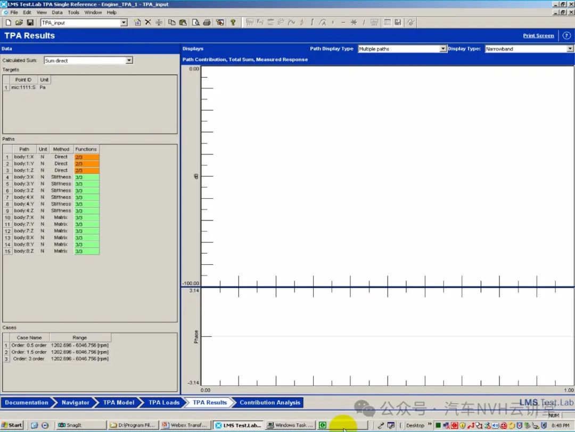Click the yellow question mark Help icon
This screenshot has height=432, width=575.
tap(233, 22)
